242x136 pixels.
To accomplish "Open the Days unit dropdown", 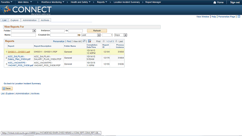I will point(125,35).
